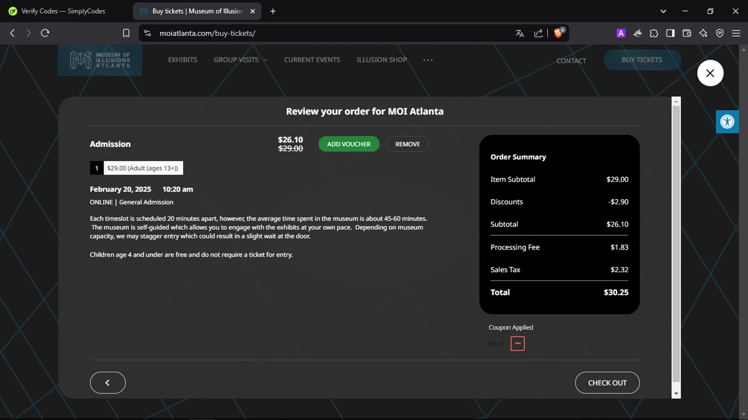Click modal scrollbar down arrow
The height and width of the screenshot is (420, 748).
click(676, 394)
